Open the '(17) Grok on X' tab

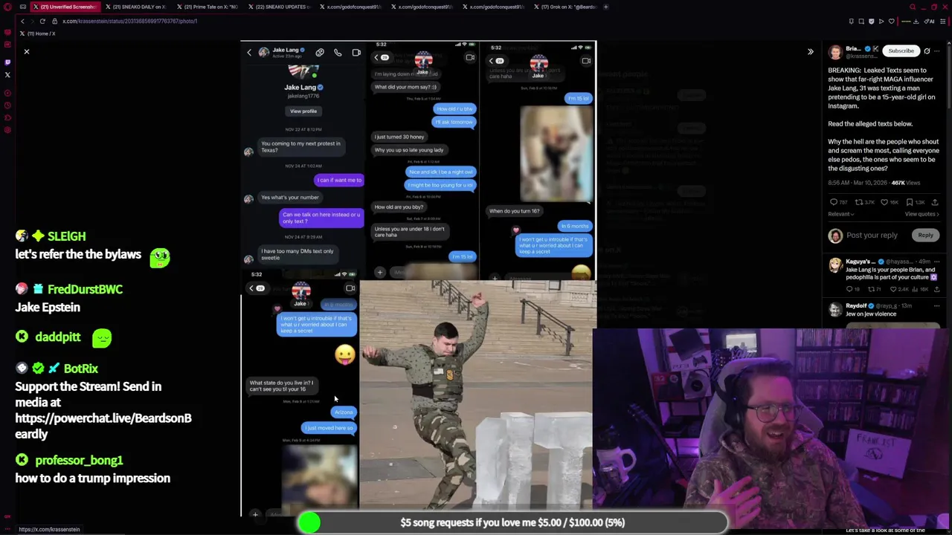(x=566, y=7)
